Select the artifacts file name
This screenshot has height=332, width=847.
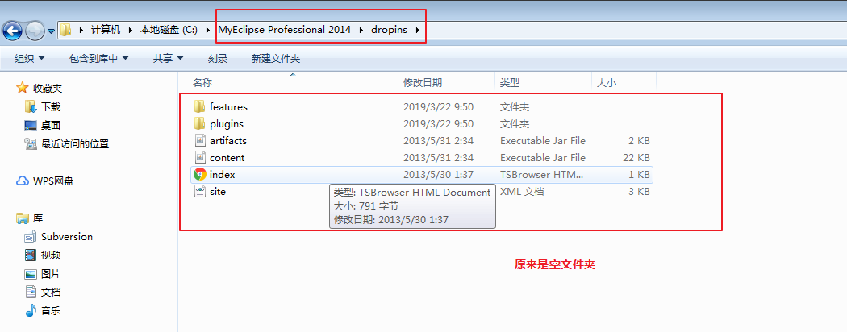[228, 140]
